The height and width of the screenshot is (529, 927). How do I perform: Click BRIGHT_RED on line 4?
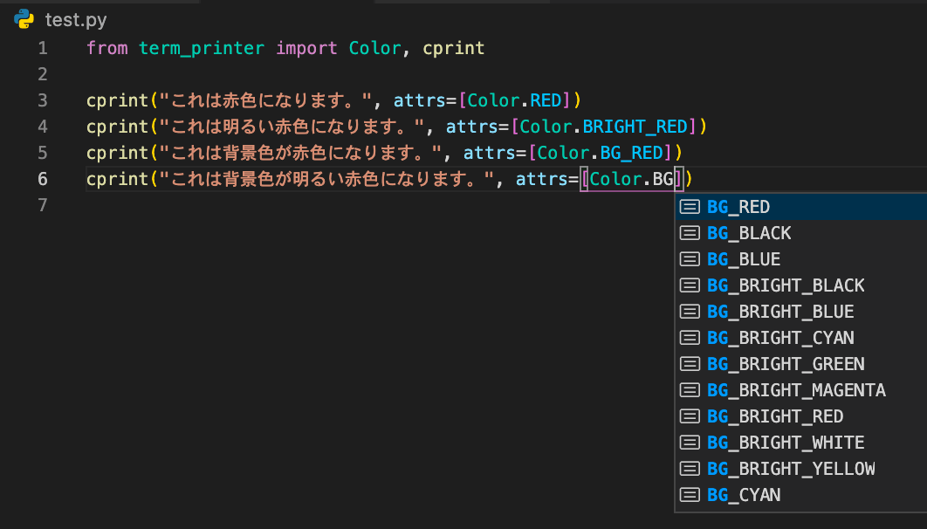[x=635, y=127]
